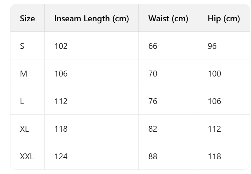The image size is (251, 174).
Task: Select the XL size cell
Action: pyautogui.click(x=24, y=129)
